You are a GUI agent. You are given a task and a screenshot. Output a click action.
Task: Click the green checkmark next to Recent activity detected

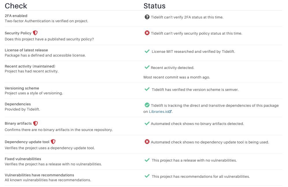point(147,67)
